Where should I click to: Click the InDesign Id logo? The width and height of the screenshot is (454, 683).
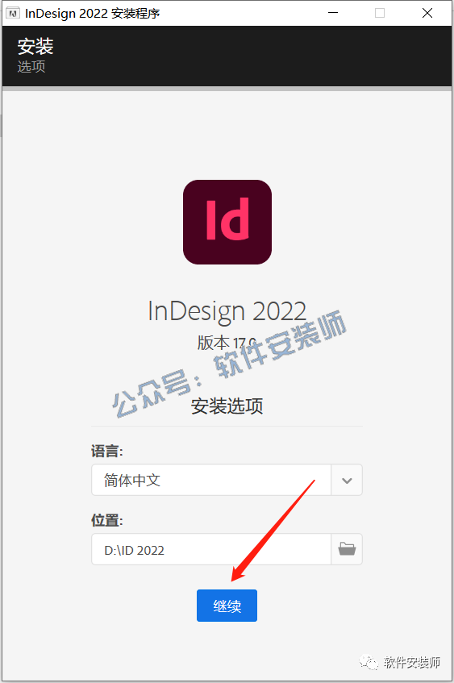click(x=227, y=222)
